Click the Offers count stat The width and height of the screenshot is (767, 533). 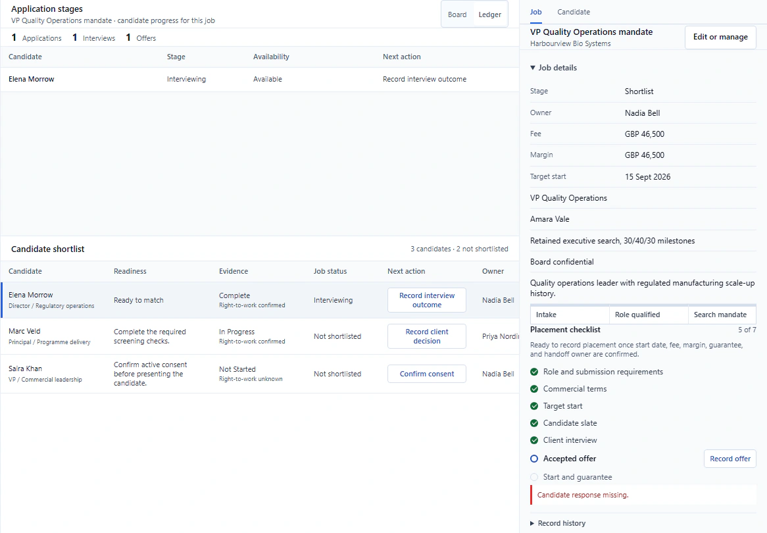point(141,38)
